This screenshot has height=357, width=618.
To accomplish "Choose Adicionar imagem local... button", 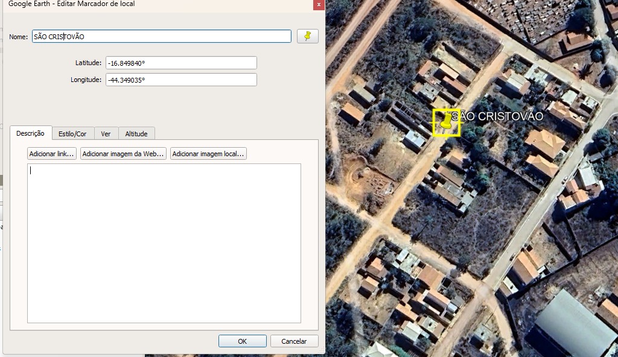I will [x=208, y=154].
